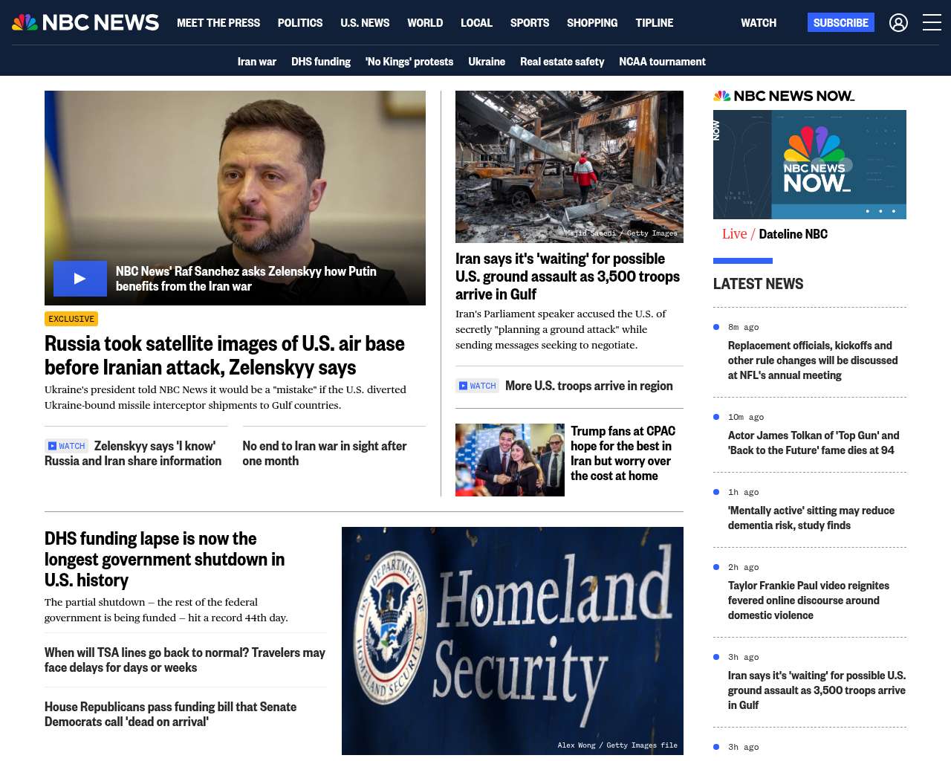The height and width of the screenshot is (761, 951).
Task: Click the NBC News Now header logo
Action: 784,96
